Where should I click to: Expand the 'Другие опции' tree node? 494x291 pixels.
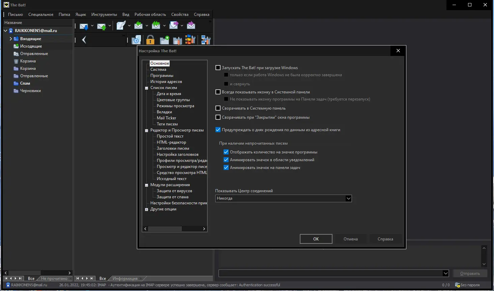pos(147,209)
